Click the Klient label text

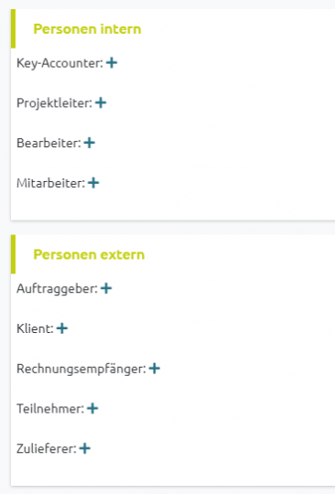35,328
